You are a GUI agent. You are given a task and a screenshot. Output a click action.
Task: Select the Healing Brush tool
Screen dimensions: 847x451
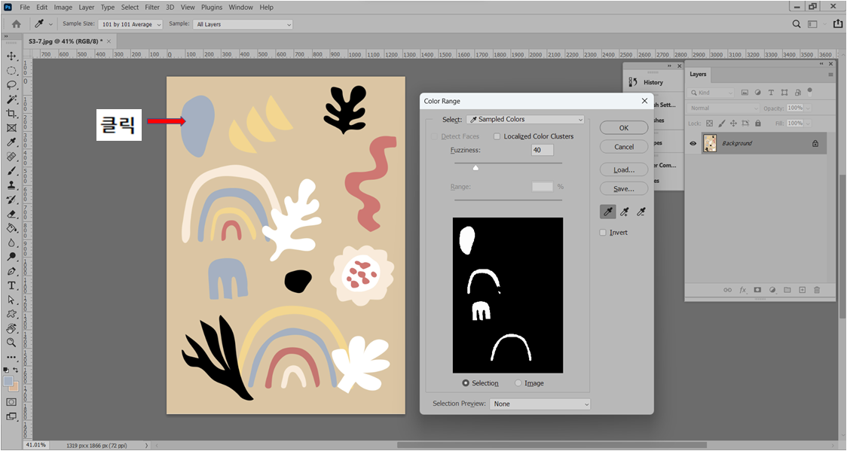coord(11,157)
